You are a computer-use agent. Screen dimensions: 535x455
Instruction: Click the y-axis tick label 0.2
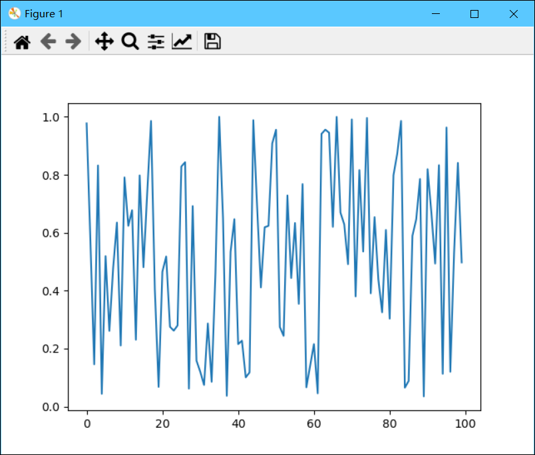click(x=51, y=349)
